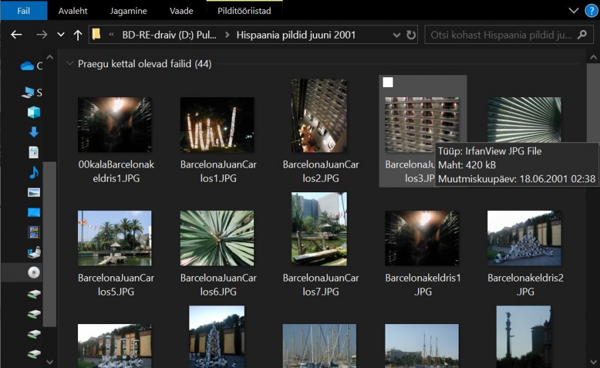Switch to the Vaade tab
This screenshot has width=600, height=368.
tap(181, 11)
